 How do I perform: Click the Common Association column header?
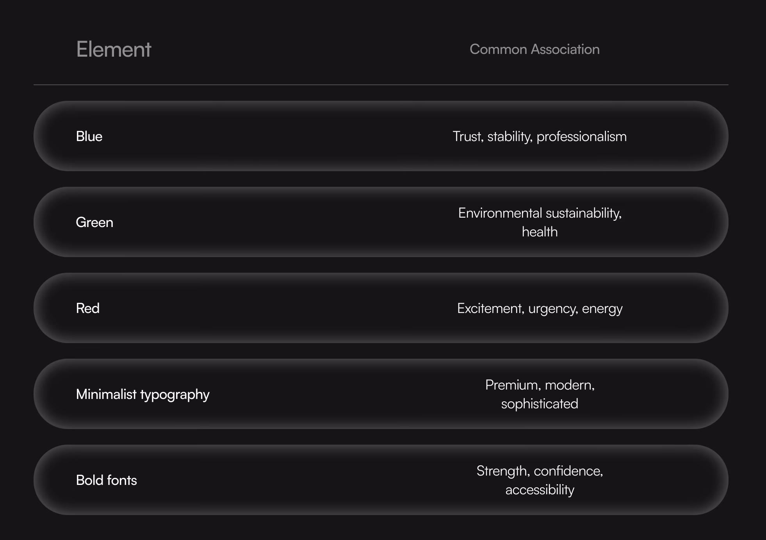534,49
